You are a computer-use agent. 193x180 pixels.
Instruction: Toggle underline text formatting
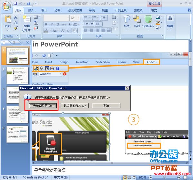(x=57, y=25)
